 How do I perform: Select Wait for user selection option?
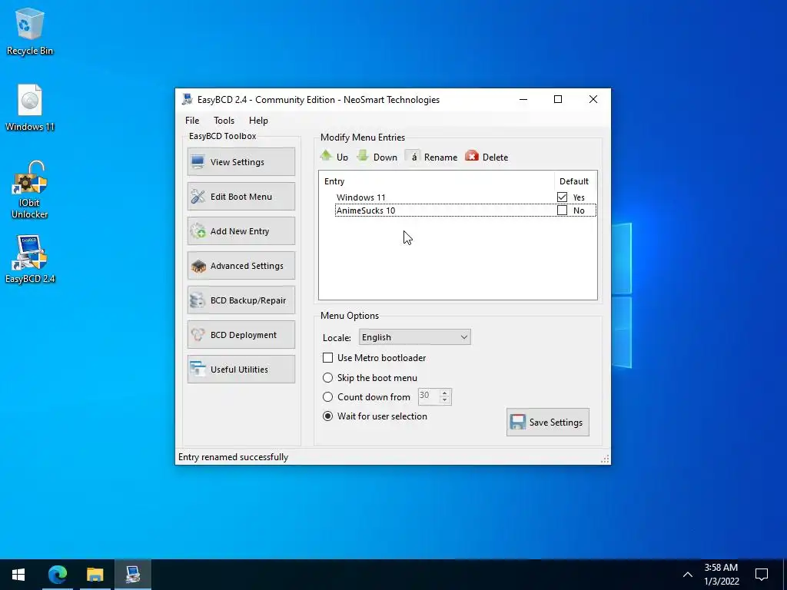(327, 416)
